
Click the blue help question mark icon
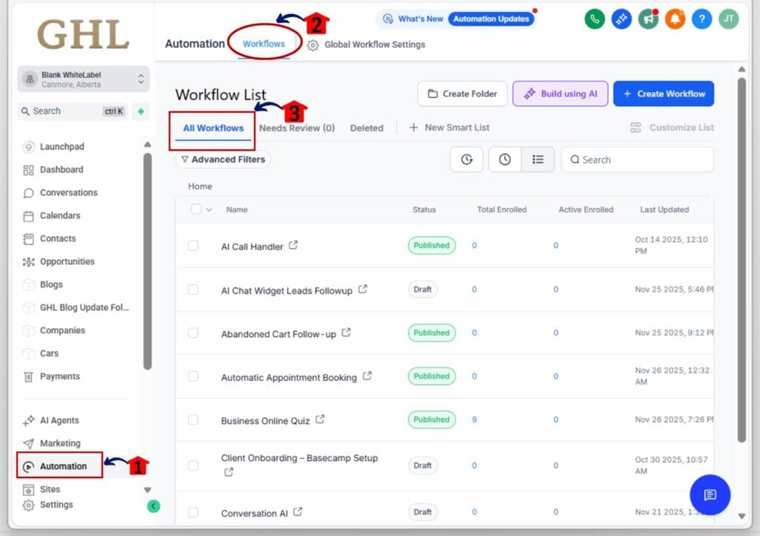coord(701,19)
